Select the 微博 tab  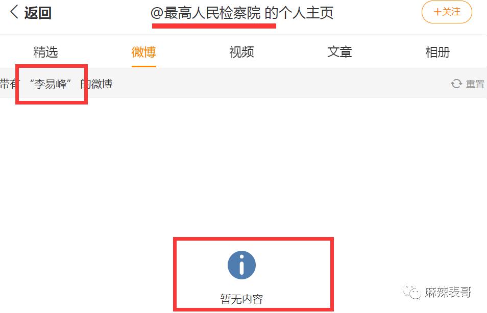click(x=143, y=52)
